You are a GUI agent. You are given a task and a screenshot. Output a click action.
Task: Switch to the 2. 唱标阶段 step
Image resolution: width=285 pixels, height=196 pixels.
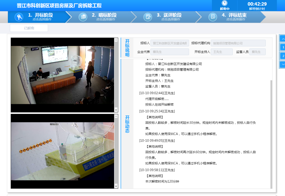(x=104, y=17)
